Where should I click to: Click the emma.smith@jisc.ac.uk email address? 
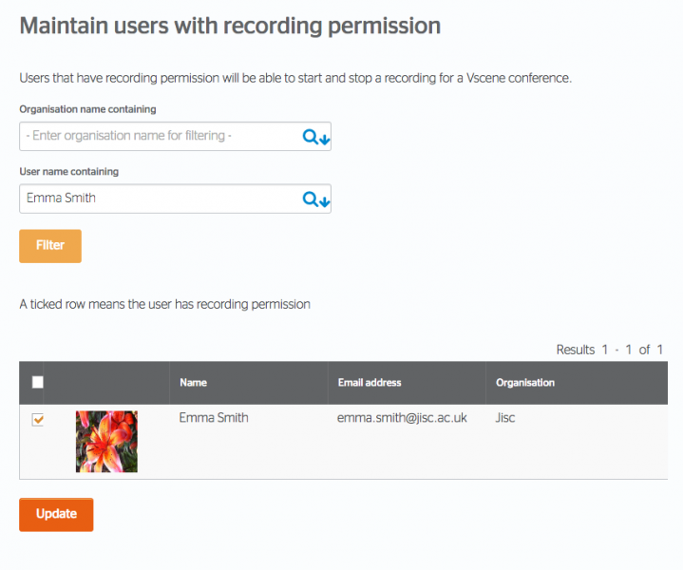pyautogui.click(x=402, y=418)
